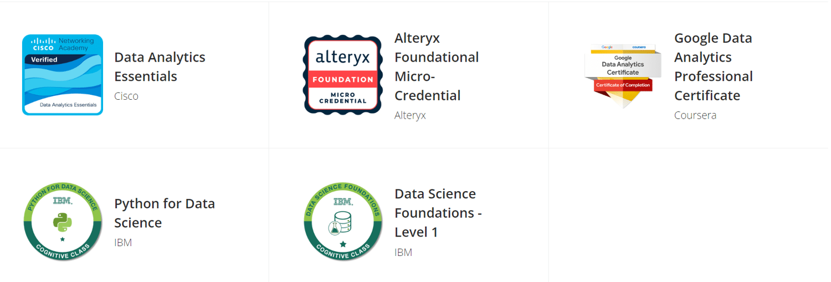
Task: Open the Data Analytics Essentials title link
Action: click(160, 66)
